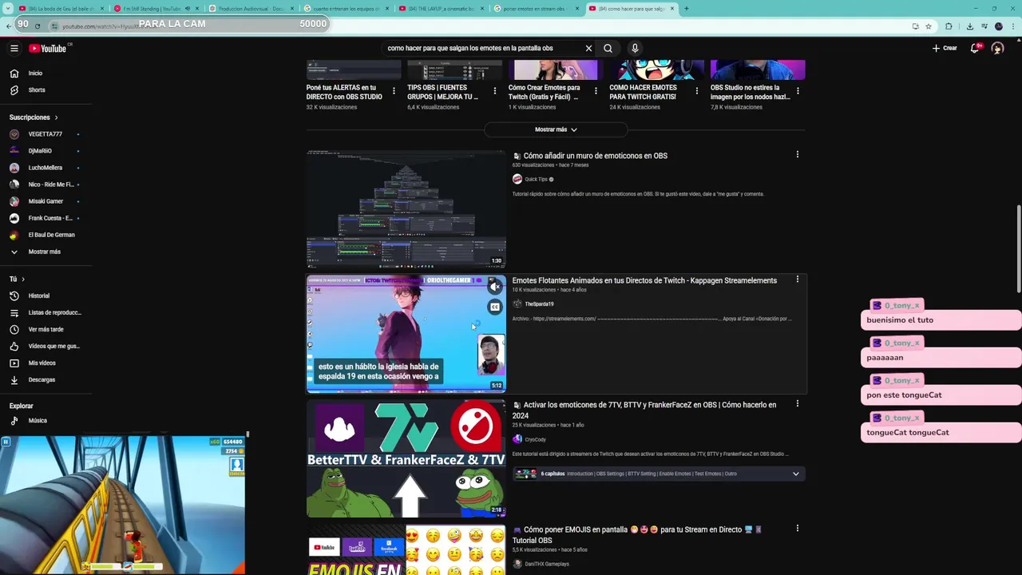This screenshot has height=575, width=1022.
Task: Activate voice search microphone
Action: 635,48
